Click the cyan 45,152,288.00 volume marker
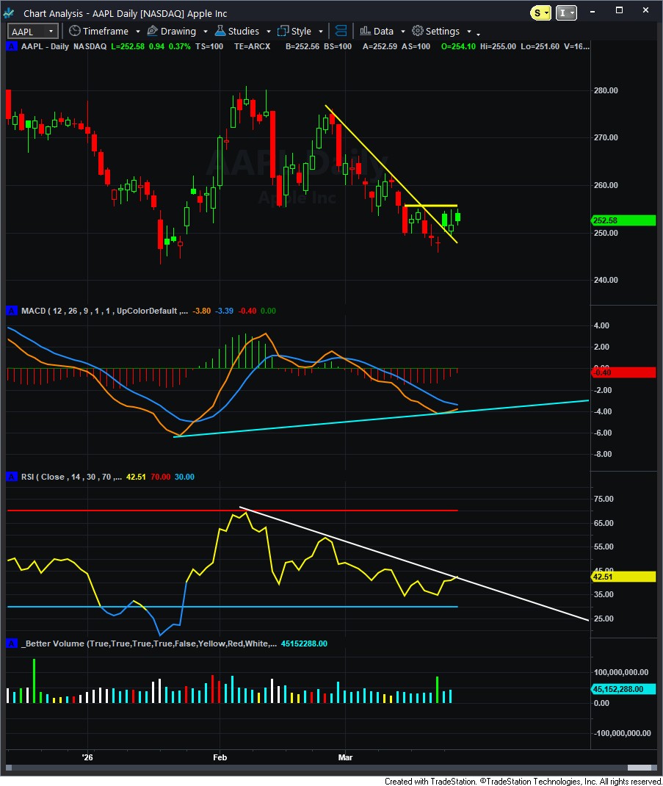 click(623, 689)
